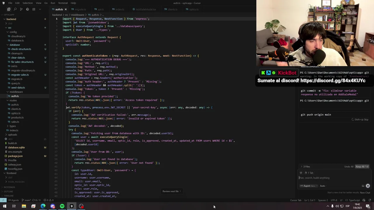
Task: Open the Explorer view in activity bar
Action: click(9, 9)
